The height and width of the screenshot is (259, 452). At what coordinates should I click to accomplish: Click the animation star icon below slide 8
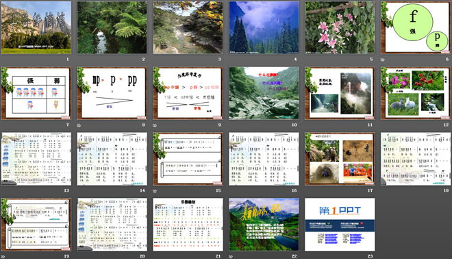tap(79, 125)
